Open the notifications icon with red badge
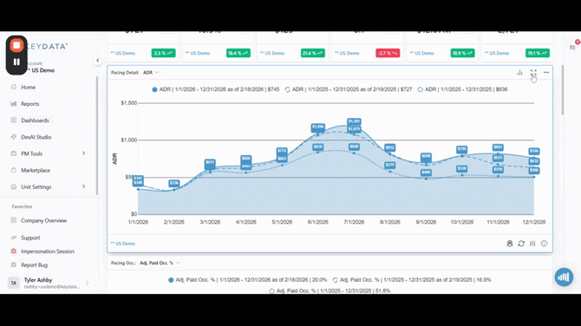581x326 pixels. coord(573,46)
